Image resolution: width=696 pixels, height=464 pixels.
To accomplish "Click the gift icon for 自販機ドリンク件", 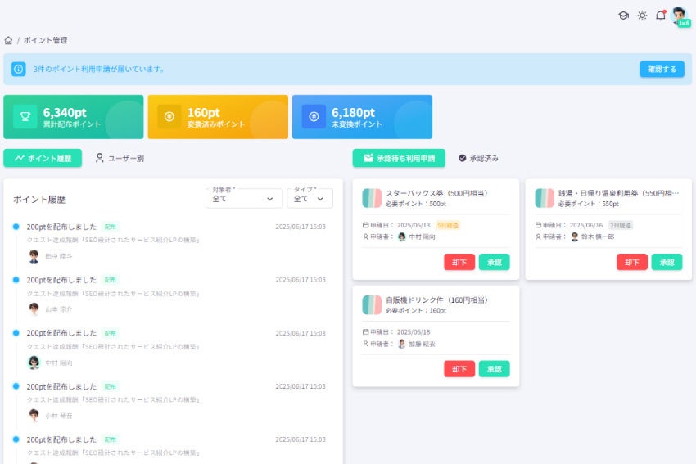I will pos(372,305).
